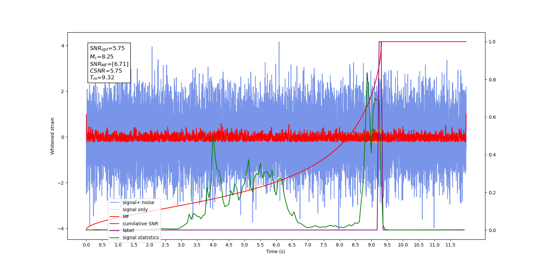Click the 0.5 tick on time axis

(x=102, y=245)
